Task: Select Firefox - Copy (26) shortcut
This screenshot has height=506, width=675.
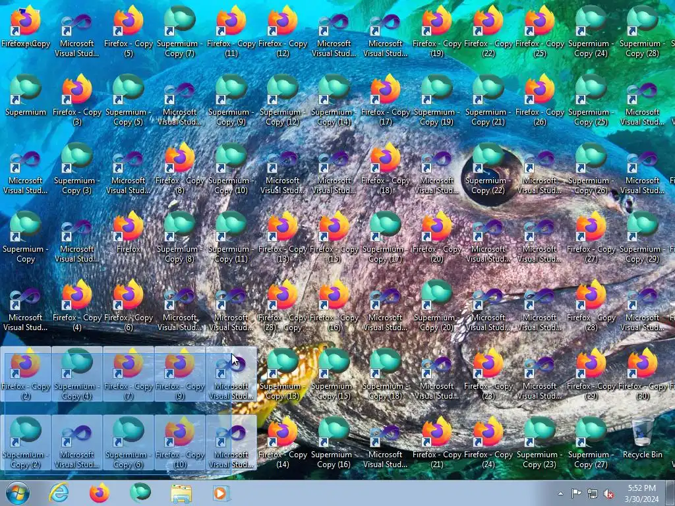Action: point(539,100)
